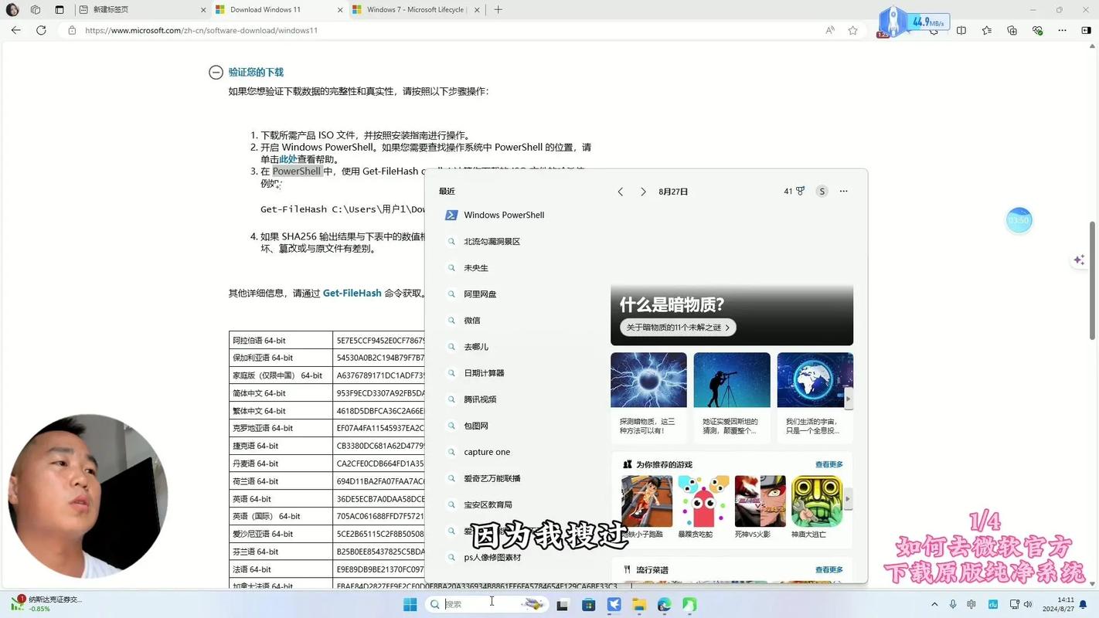
Task: Click the browser back arrow
Action: coord(16,30)
